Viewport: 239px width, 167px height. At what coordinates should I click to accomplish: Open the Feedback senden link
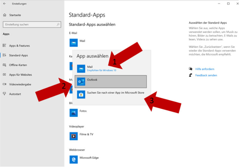(x=206, y=75)
